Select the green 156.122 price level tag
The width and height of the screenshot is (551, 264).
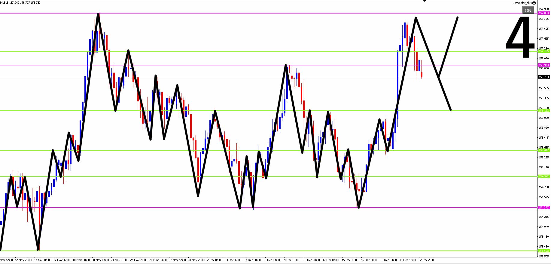click(544, 111)
